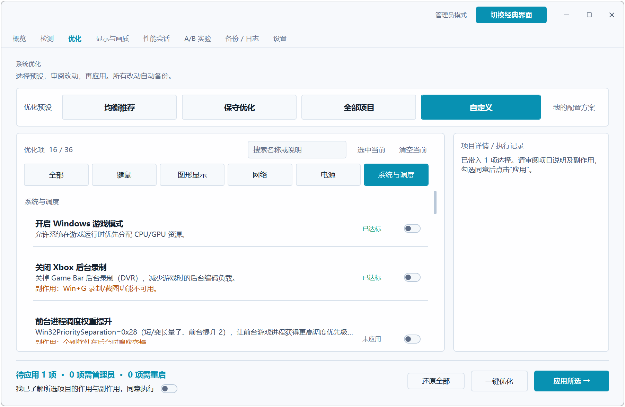Filter by the 图形显示 category

[x=192, y=175]
